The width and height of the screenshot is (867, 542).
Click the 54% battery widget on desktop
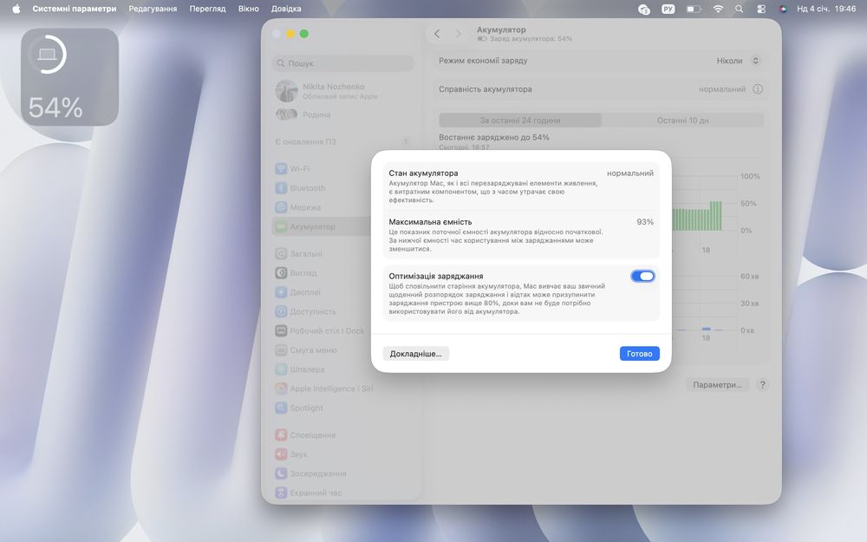(69, 77)
